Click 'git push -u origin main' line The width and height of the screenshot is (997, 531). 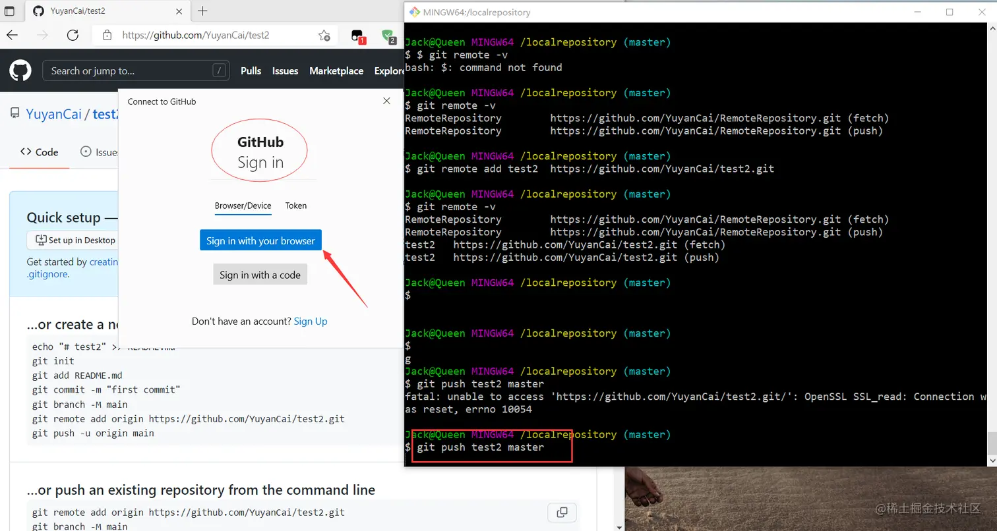(93, 433)
